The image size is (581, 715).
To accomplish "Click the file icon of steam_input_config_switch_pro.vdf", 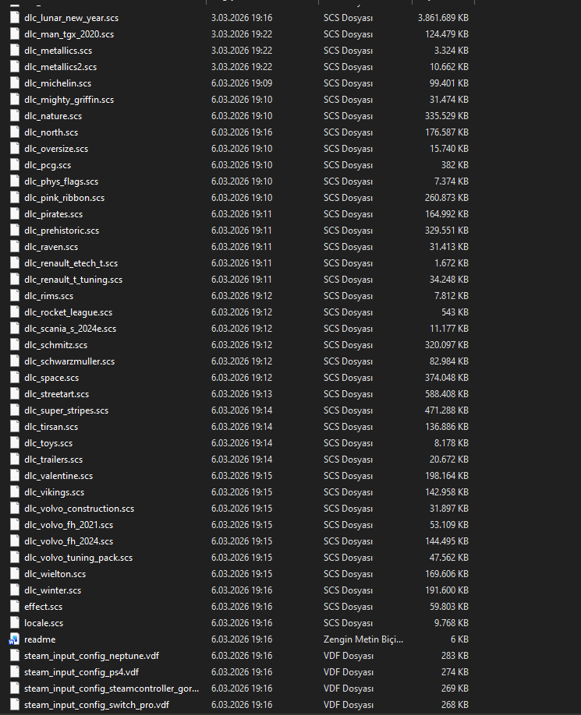I will coord(15,705).
